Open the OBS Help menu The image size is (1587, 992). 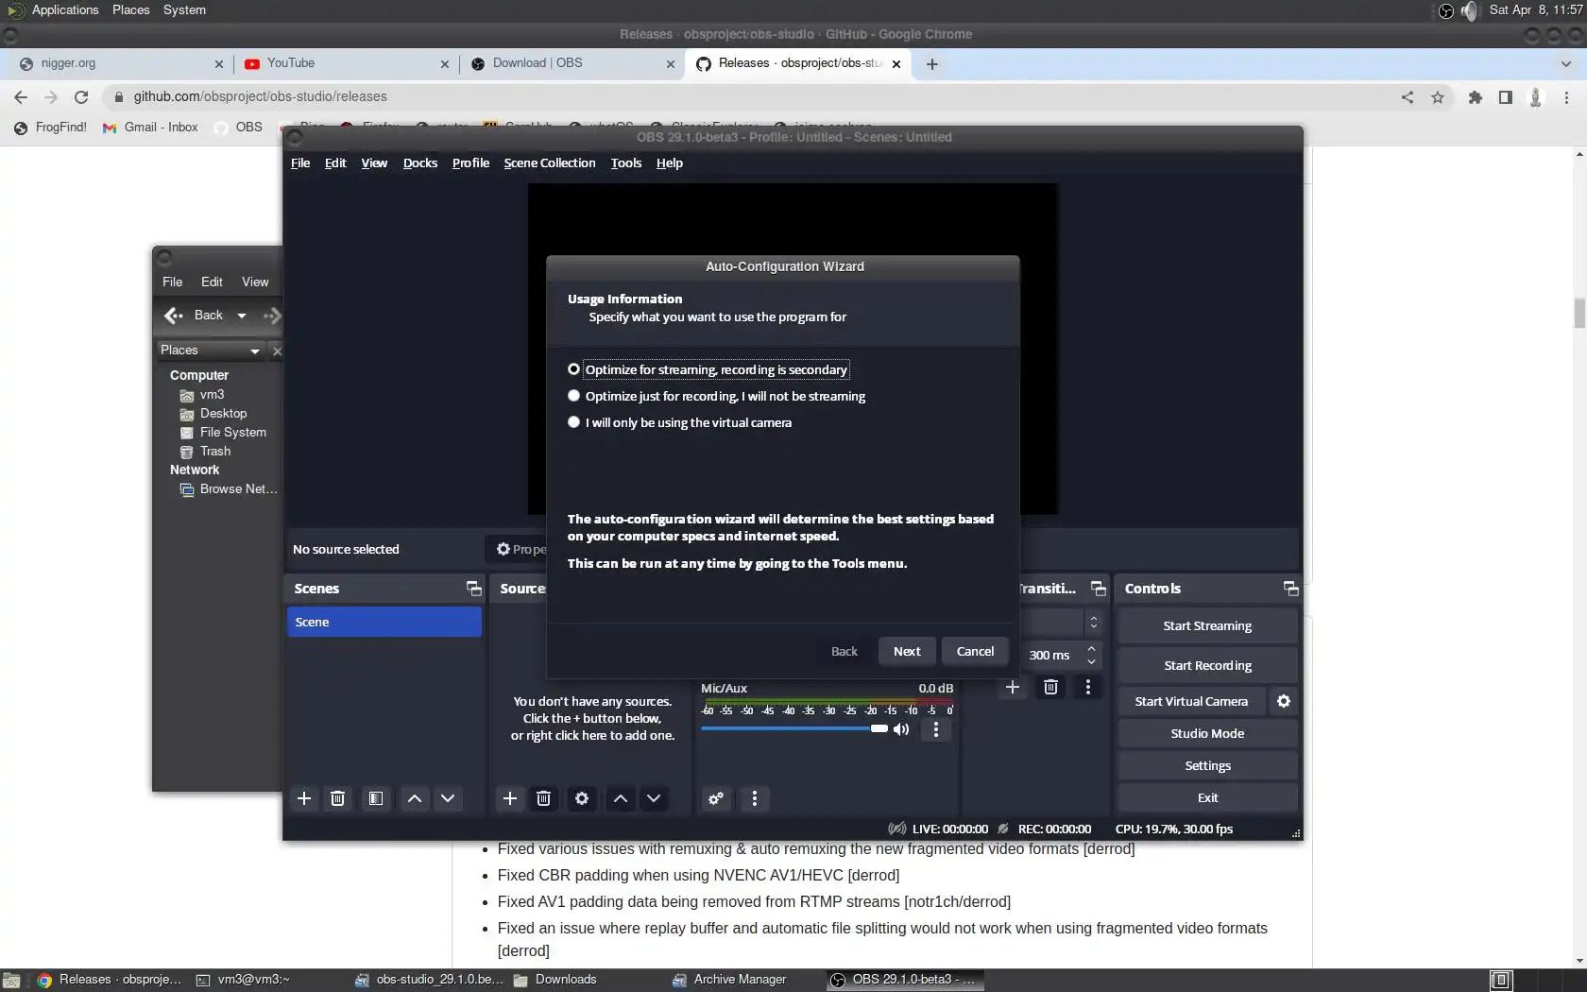coord(670,162)
